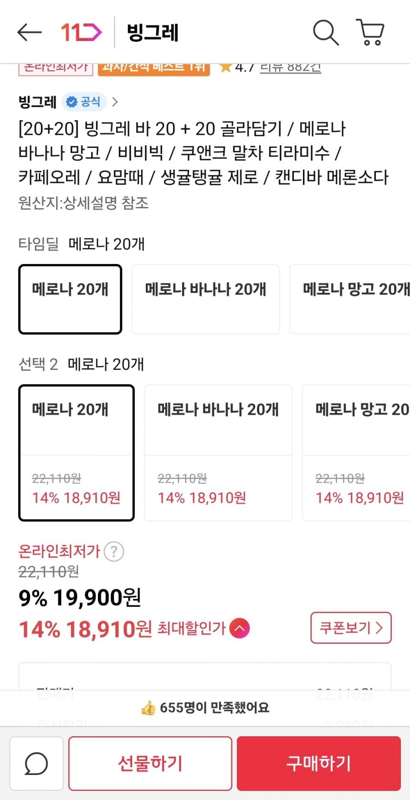Choose 메로나 바나나 20개 under 선택 2

point(218,453)
